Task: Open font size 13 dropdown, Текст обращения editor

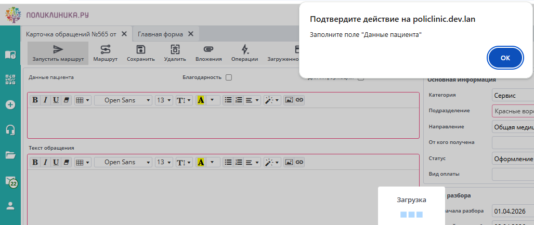Action: (x=164, y=162)
